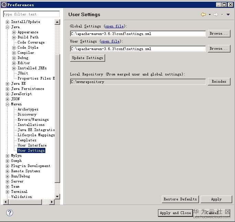Click the User Settings path field
Viewport: 235px width, 222px height.
point(138,49)
